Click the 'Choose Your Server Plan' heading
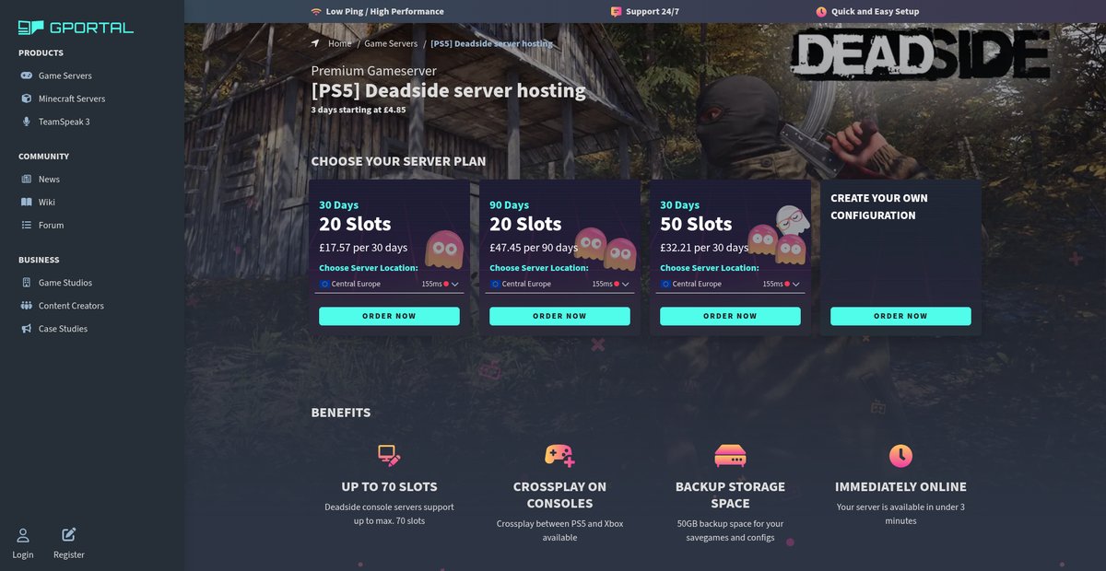The image size is (1106, 571). click(398, 161)
